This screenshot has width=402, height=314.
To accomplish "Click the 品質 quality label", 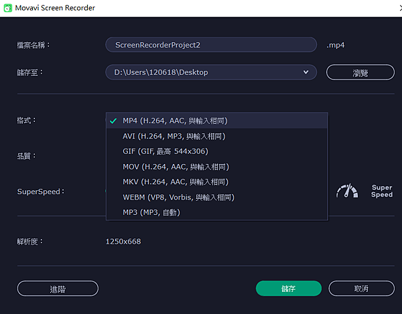I will coord(26,156).
